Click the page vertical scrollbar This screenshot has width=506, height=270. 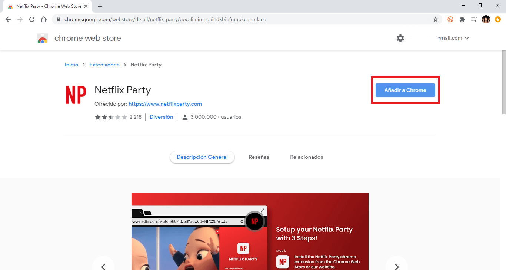[x=503, y=82]
